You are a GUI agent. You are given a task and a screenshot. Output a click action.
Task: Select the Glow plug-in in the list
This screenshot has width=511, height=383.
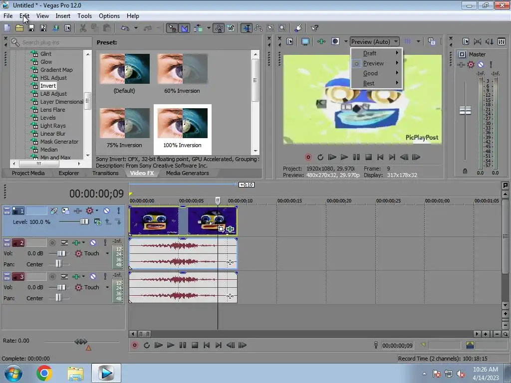point(46,61)
